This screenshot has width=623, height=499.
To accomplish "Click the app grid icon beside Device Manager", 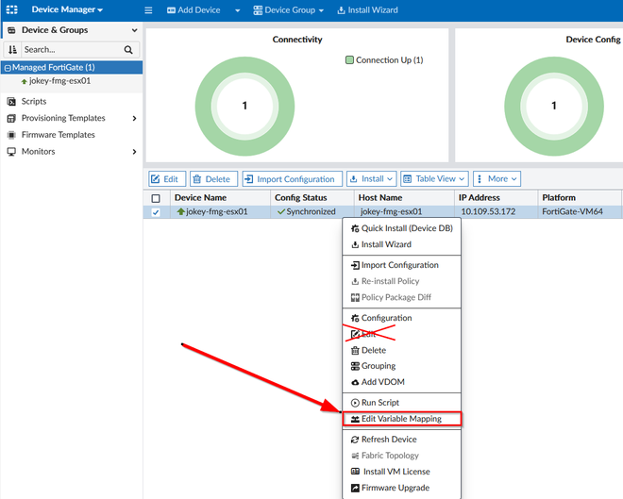I will [x=13, y=9].
